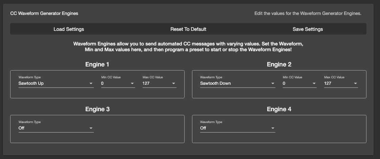Click Engine 1 Min CC Value arrow icon
The width and height of the screenshot is (380, 159).
point(132,83)
